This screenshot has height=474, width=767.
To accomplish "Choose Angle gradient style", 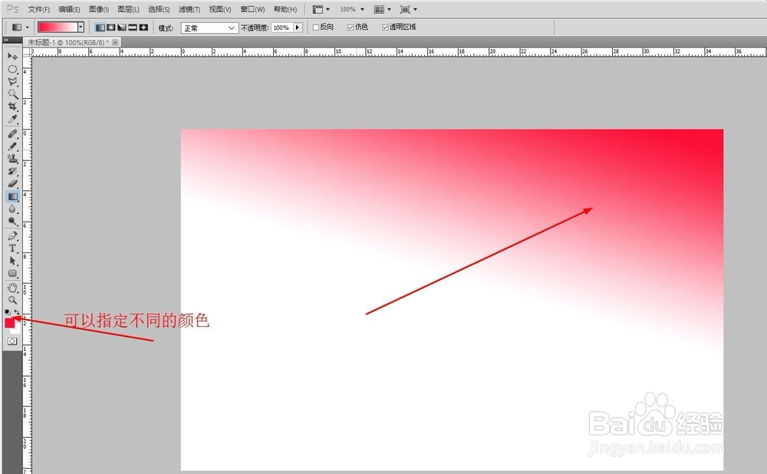I will point(122,28).
